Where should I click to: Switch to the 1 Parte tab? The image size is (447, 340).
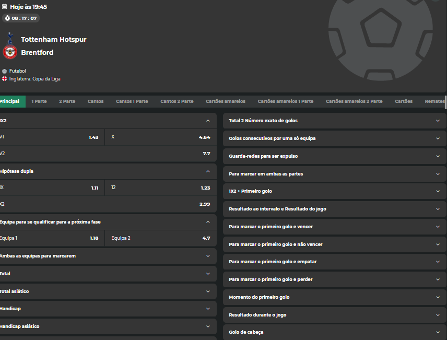coord(39,101)
